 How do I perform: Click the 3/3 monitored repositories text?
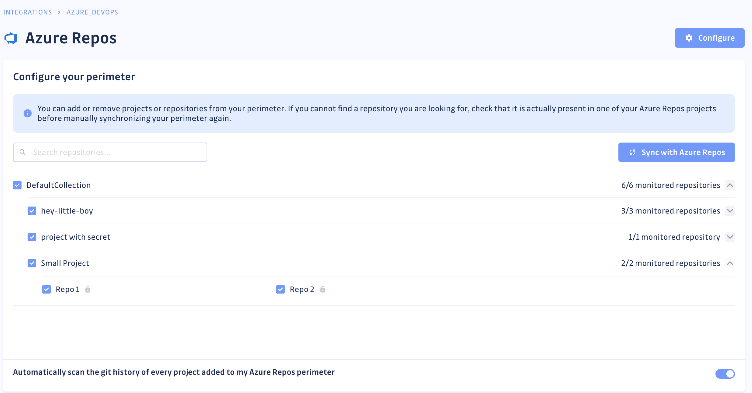click(671, 211)
